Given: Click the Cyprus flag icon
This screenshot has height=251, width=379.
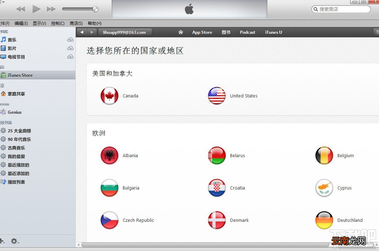Looking at the screenshot, I should 324,188.
